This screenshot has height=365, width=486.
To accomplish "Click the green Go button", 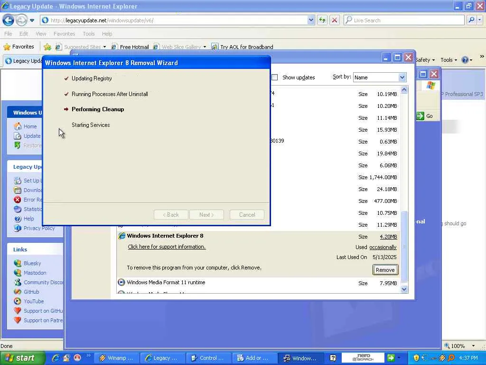I will (x=425, y=116).
